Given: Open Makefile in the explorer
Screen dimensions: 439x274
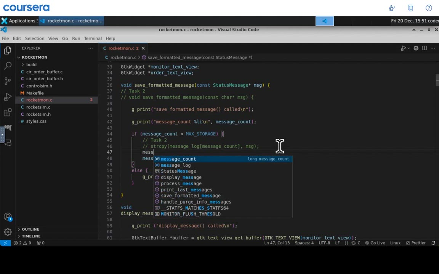Looking at the screenshot, I should click(35, 93).
